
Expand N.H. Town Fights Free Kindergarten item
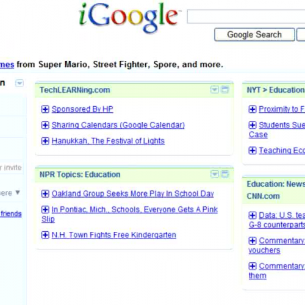[x=45, y=235]
